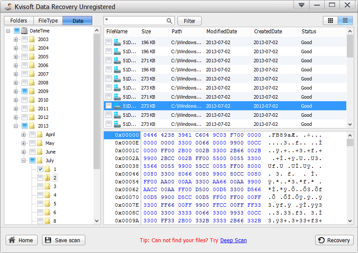The width and height of the screenshot is (358, 253).
Task: Click the Filter button
Action: click(190, 21)
